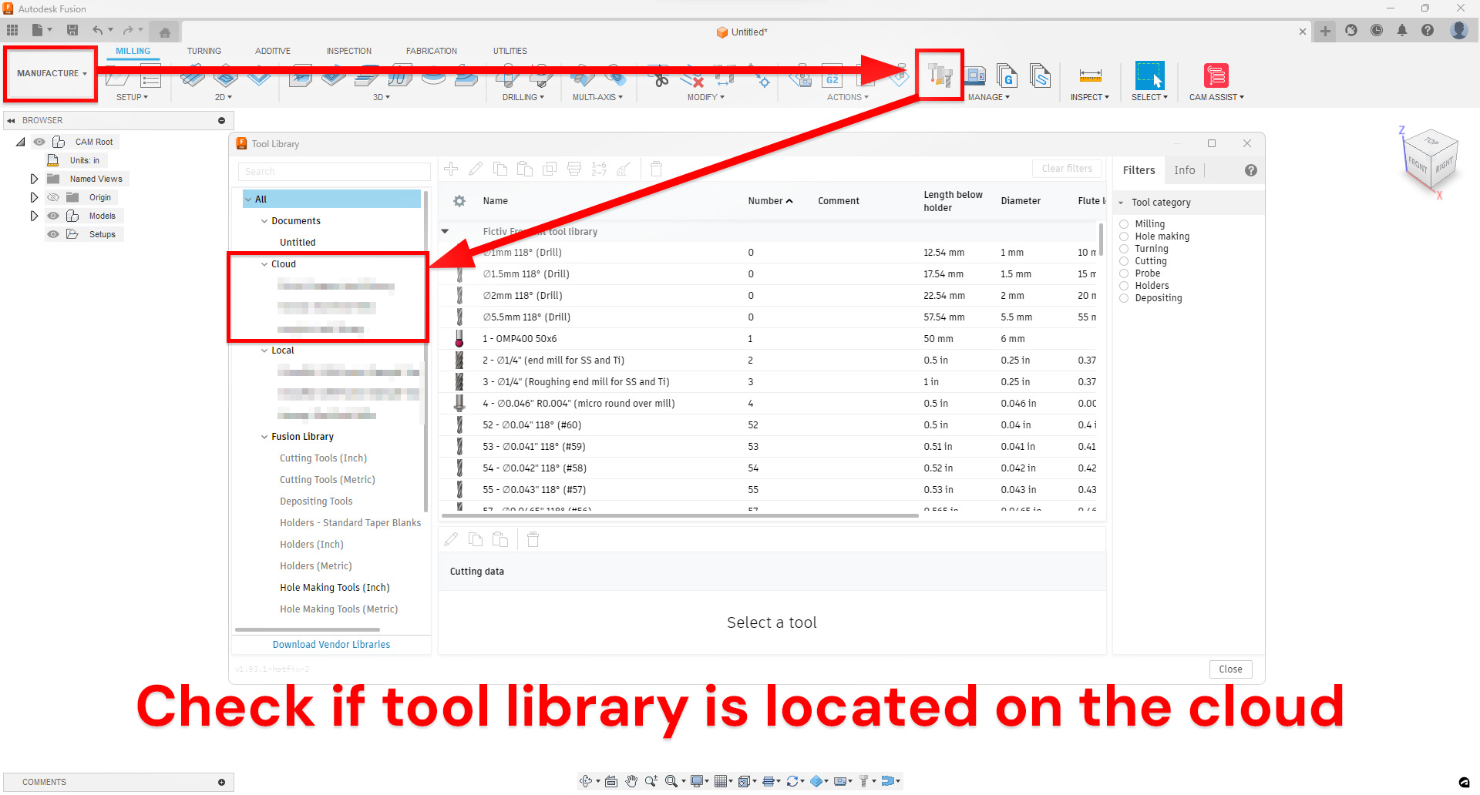
Task: Click the delete trash icon in Tool Library toolbar
Action: (656, 169)
